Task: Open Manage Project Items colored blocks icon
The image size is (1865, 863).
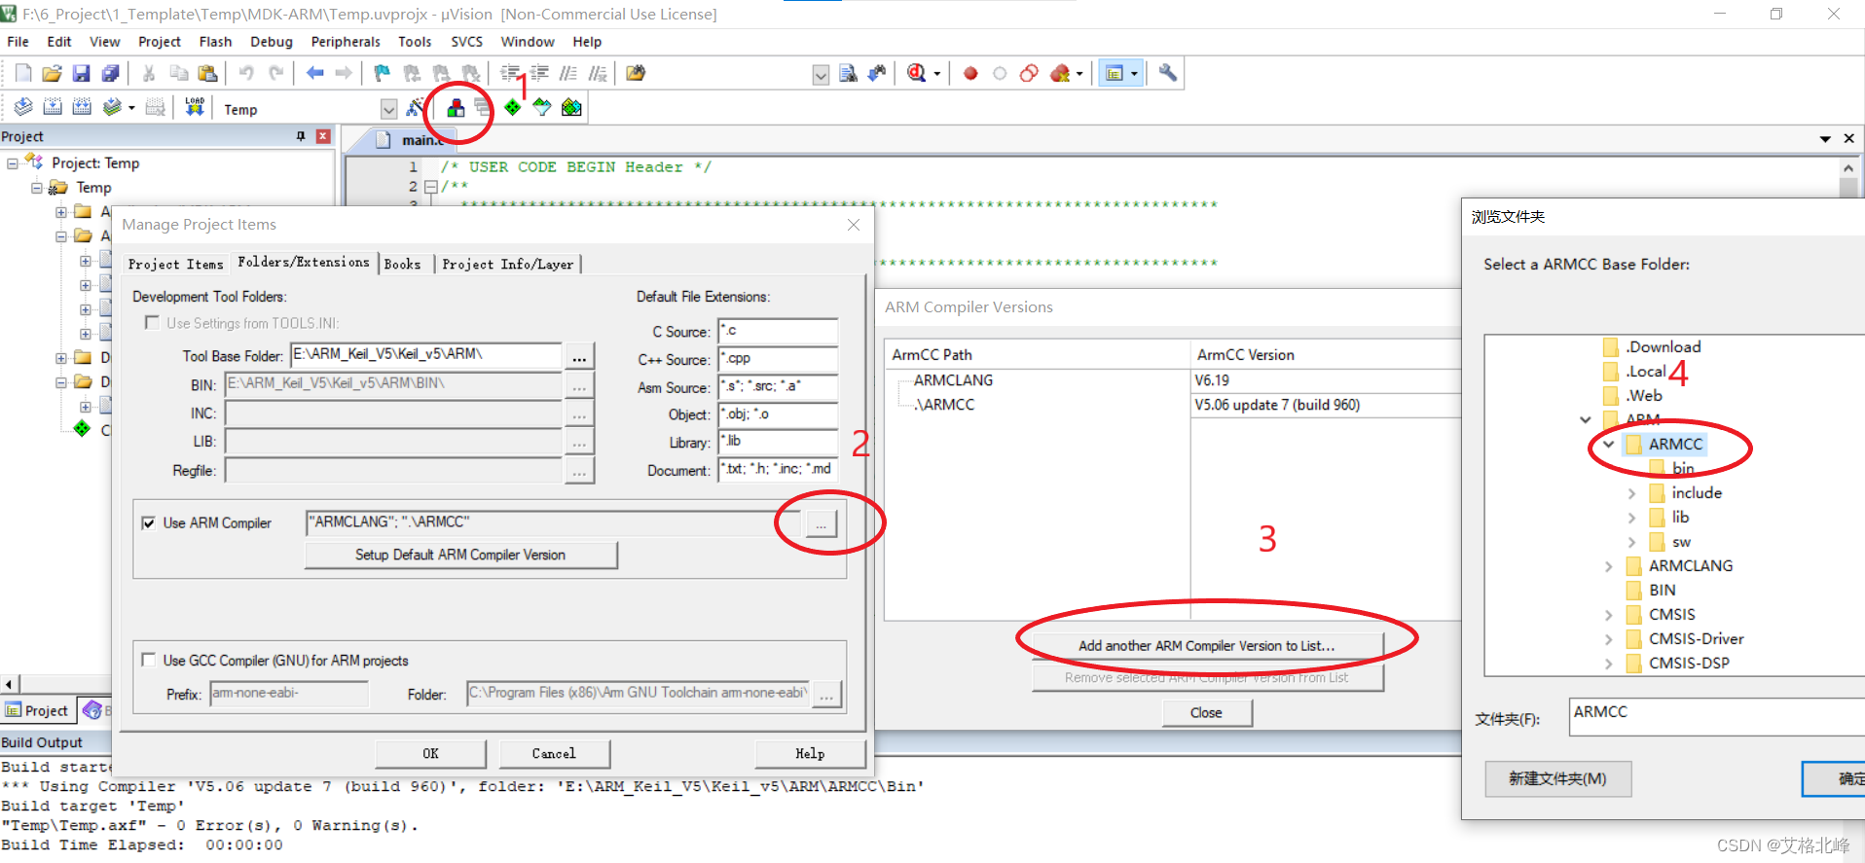Action: pyautogui.click(x=456, y=108)
